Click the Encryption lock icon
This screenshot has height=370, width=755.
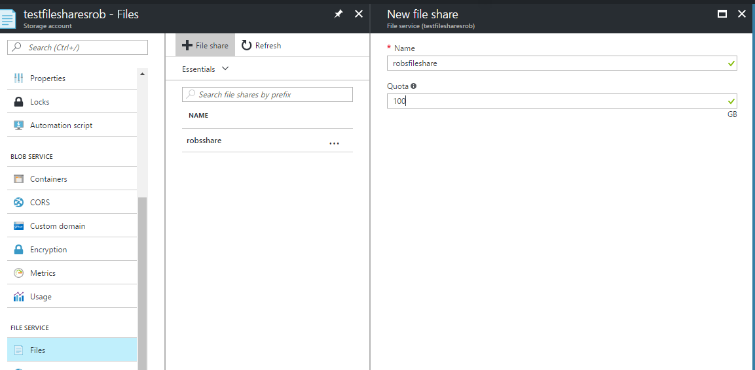tap(19, 249)
